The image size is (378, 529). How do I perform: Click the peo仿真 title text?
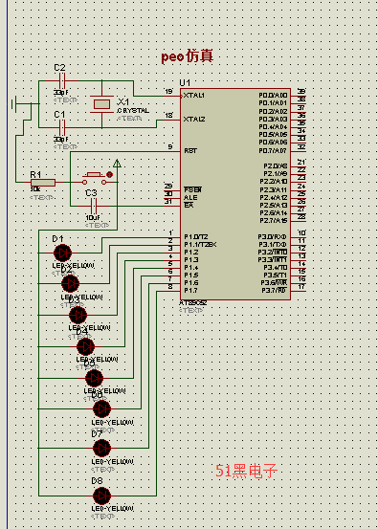(x=188, y=56)
